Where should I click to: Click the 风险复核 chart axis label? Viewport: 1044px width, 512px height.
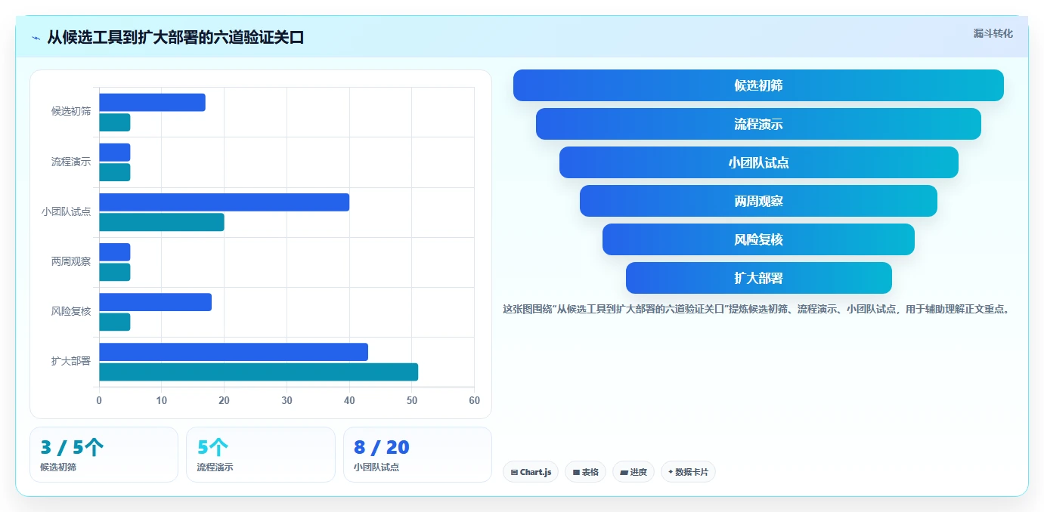click(71, 311)
